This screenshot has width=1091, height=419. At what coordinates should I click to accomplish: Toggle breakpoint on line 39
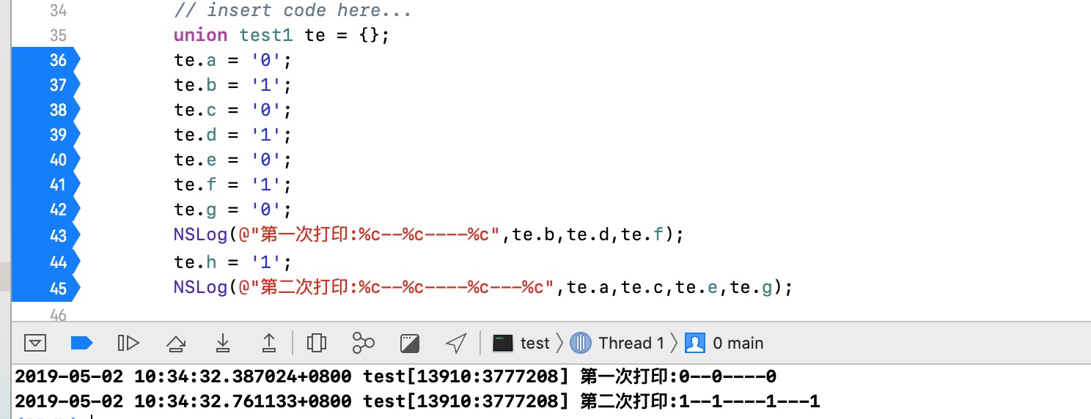coord(45,135)
